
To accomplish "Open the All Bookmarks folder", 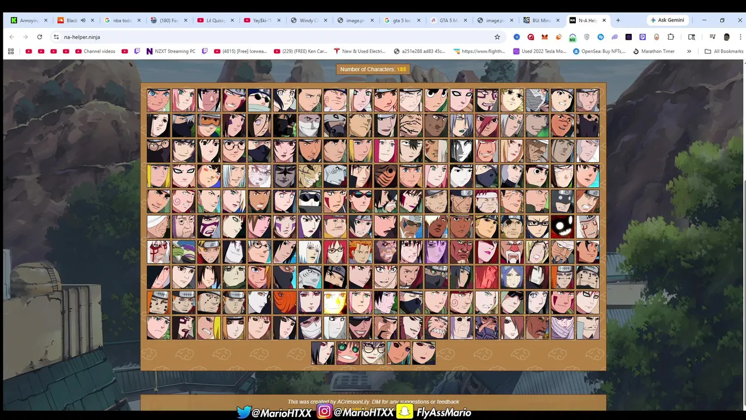I will pyautogui.click(x=724, y=51).
